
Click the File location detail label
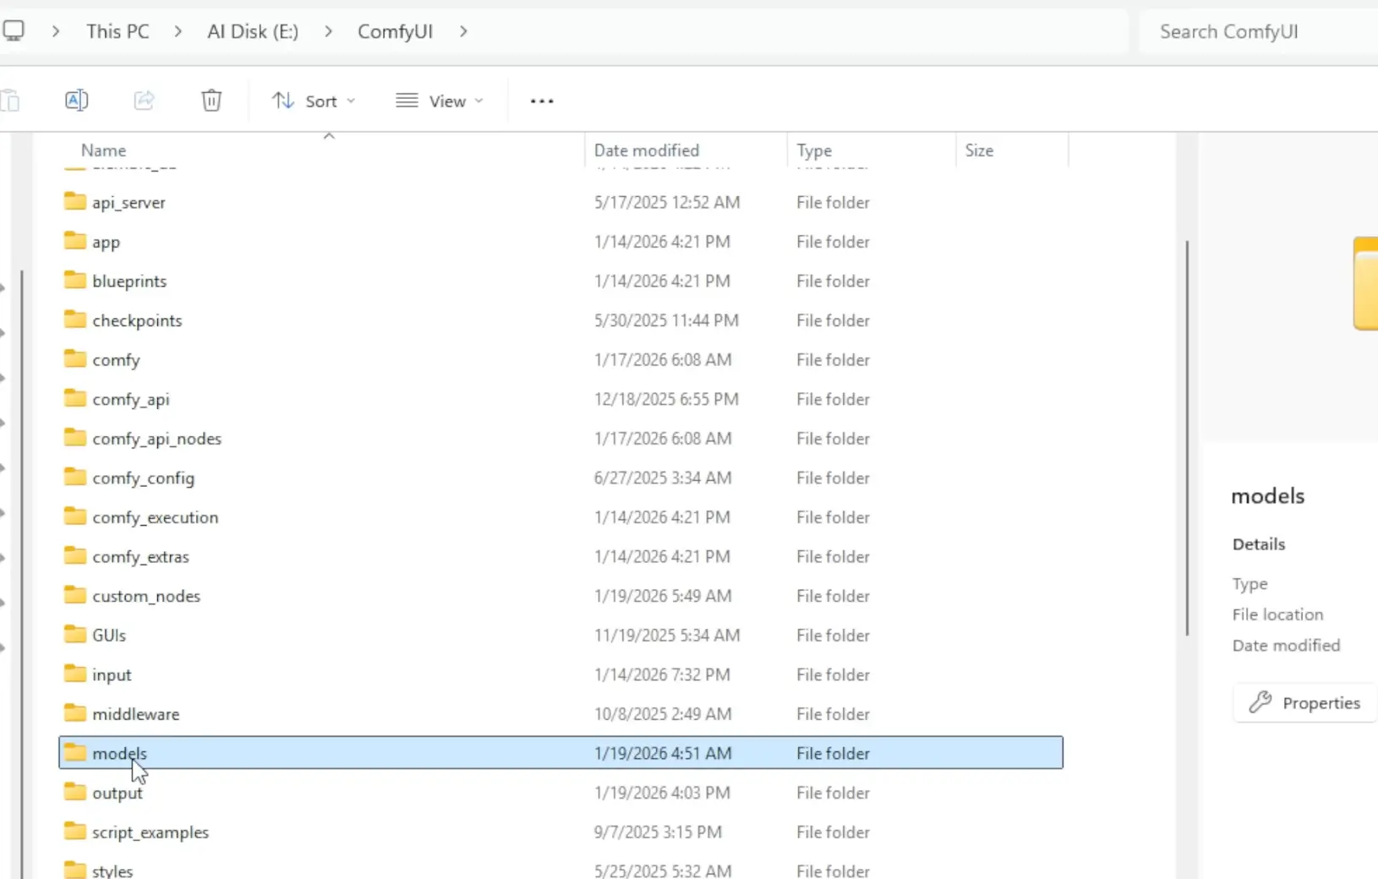1277,614
